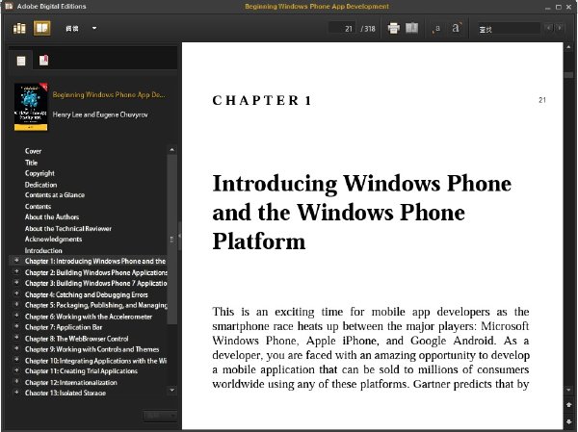578x432 pixels.
Task: Open the Copyright section
Action: pyautogui.click(x=39, y=173)
